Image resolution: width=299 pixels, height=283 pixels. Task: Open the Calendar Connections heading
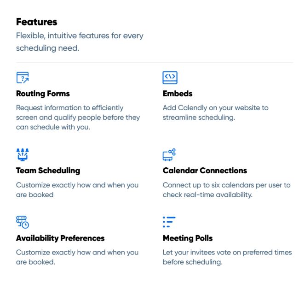tap(205, 171)
